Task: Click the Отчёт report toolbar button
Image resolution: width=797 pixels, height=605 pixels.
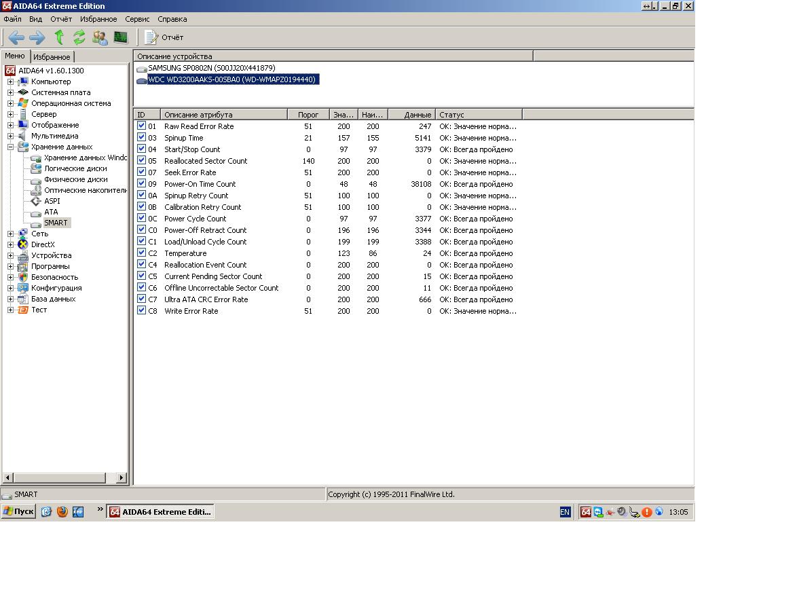Action: (x=164, y=37)
